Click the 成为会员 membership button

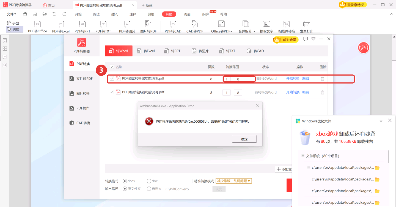point(286,40)
